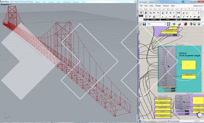The image size is (204, 123).
Task: Open the Solution menu
Action: pyautogui.click(x=166, y=6)
